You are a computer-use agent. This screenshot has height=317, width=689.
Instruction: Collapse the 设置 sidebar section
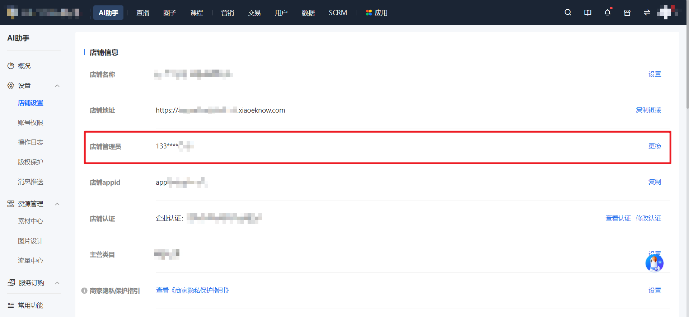tap(57, 86)
